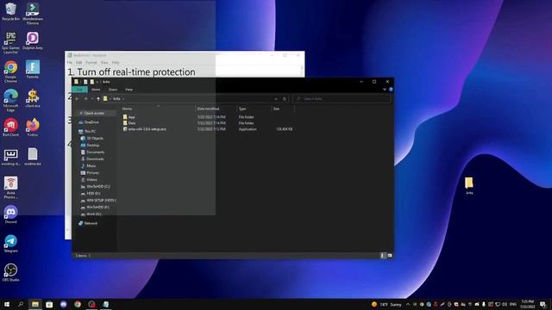
Task: Select 3D Objects in navigation pane
Action: (x=95, y=139)
